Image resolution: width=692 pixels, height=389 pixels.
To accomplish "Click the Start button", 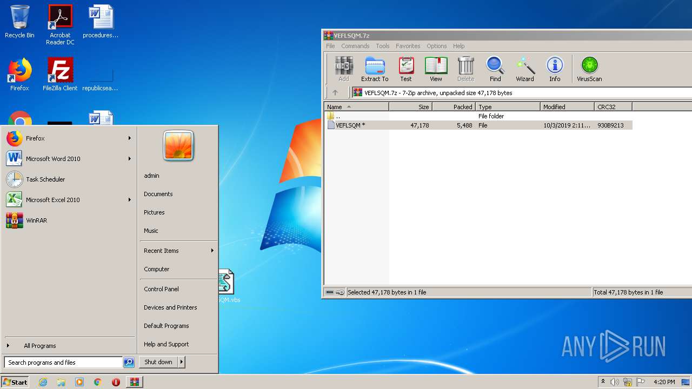I will [x=15, y=382].
